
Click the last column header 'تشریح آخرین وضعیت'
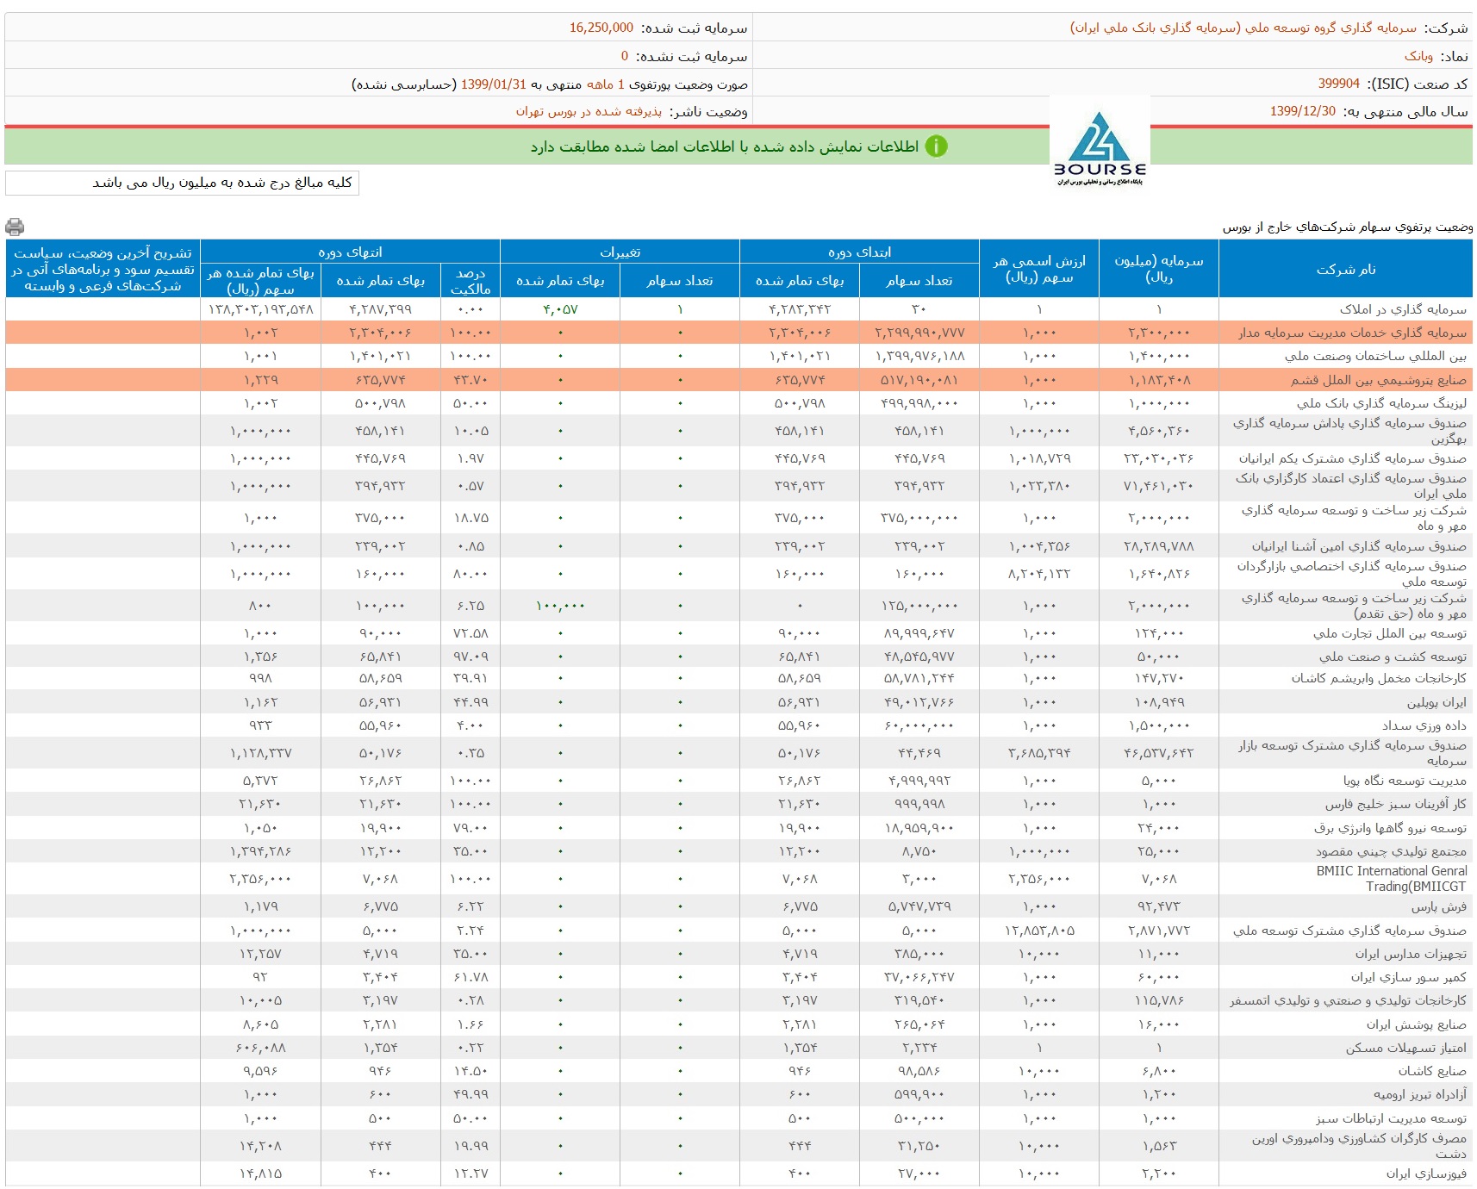click(103, 269)
